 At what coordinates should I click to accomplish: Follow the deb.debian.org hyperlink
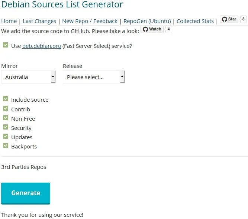pyautogui.click(x=42, y=46)
